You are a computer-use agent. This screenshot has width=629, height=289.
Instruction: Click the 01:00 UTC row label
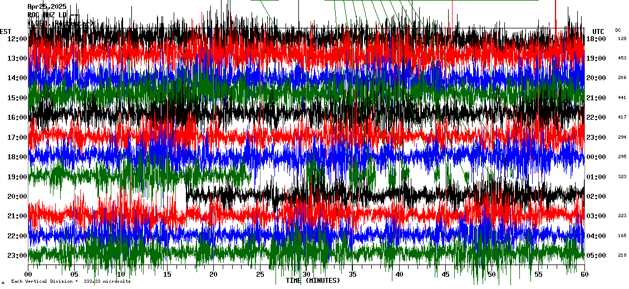(x=596, y=177)
